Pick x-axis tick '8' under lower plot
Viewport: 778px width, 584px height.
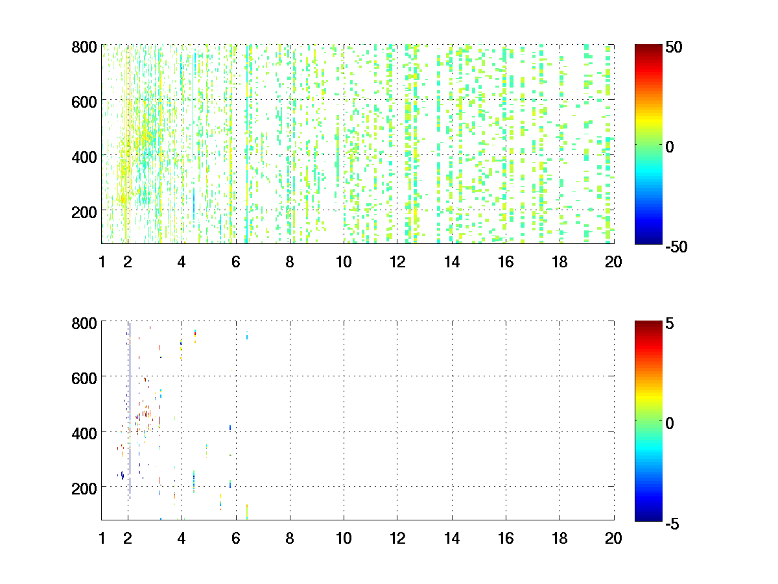289,538
